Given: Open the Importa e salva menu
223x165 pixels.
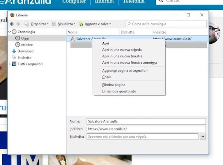Looking at the screenshot, I should [98, 24].
